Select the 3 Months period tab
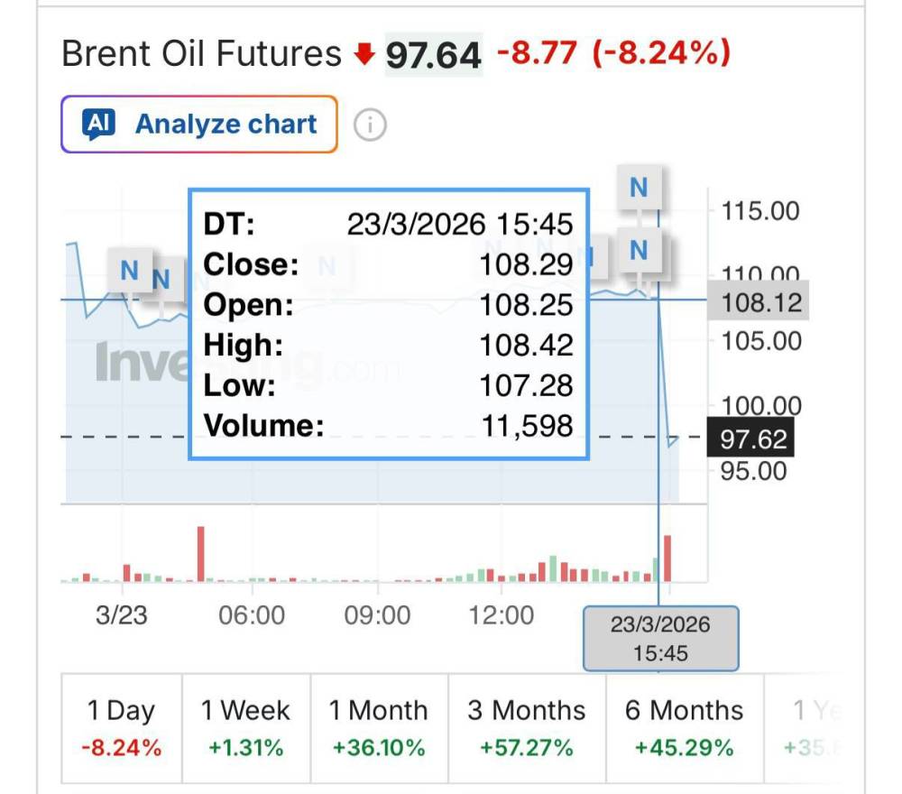The image size is (902, 794). (526, 727)
